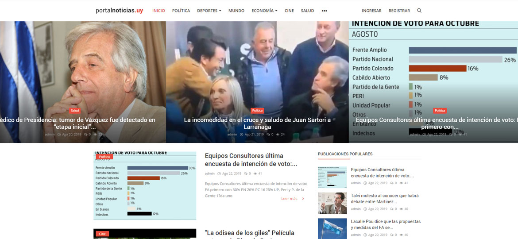The width and height of the screenshot is (518, 239).
Task: Open the search magnifier icon in header
Action: click(419, 11)
